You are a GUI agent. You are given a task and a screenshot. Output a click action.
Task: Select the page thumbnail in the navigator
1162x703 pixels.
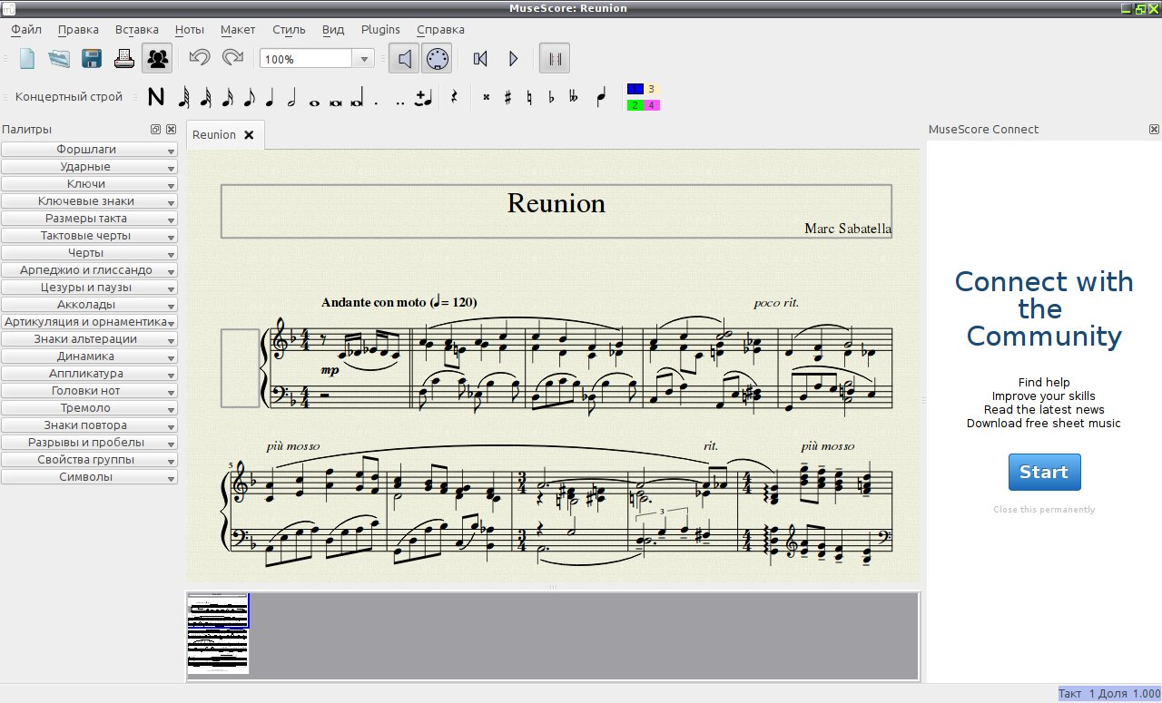[218, 633]
